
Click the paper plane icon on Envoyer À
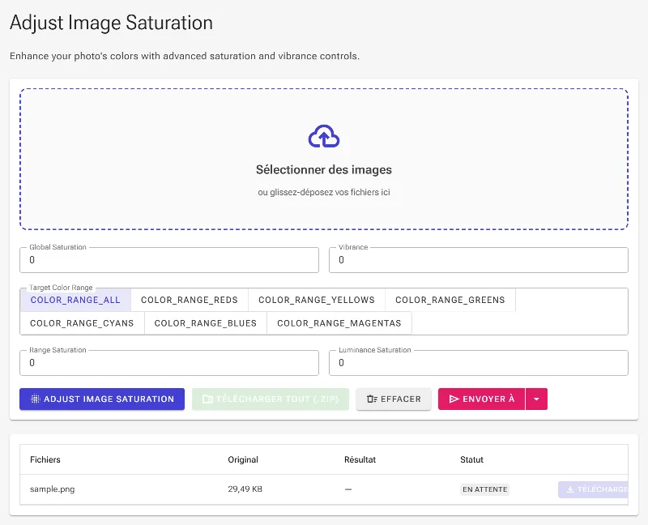(454, 399)
